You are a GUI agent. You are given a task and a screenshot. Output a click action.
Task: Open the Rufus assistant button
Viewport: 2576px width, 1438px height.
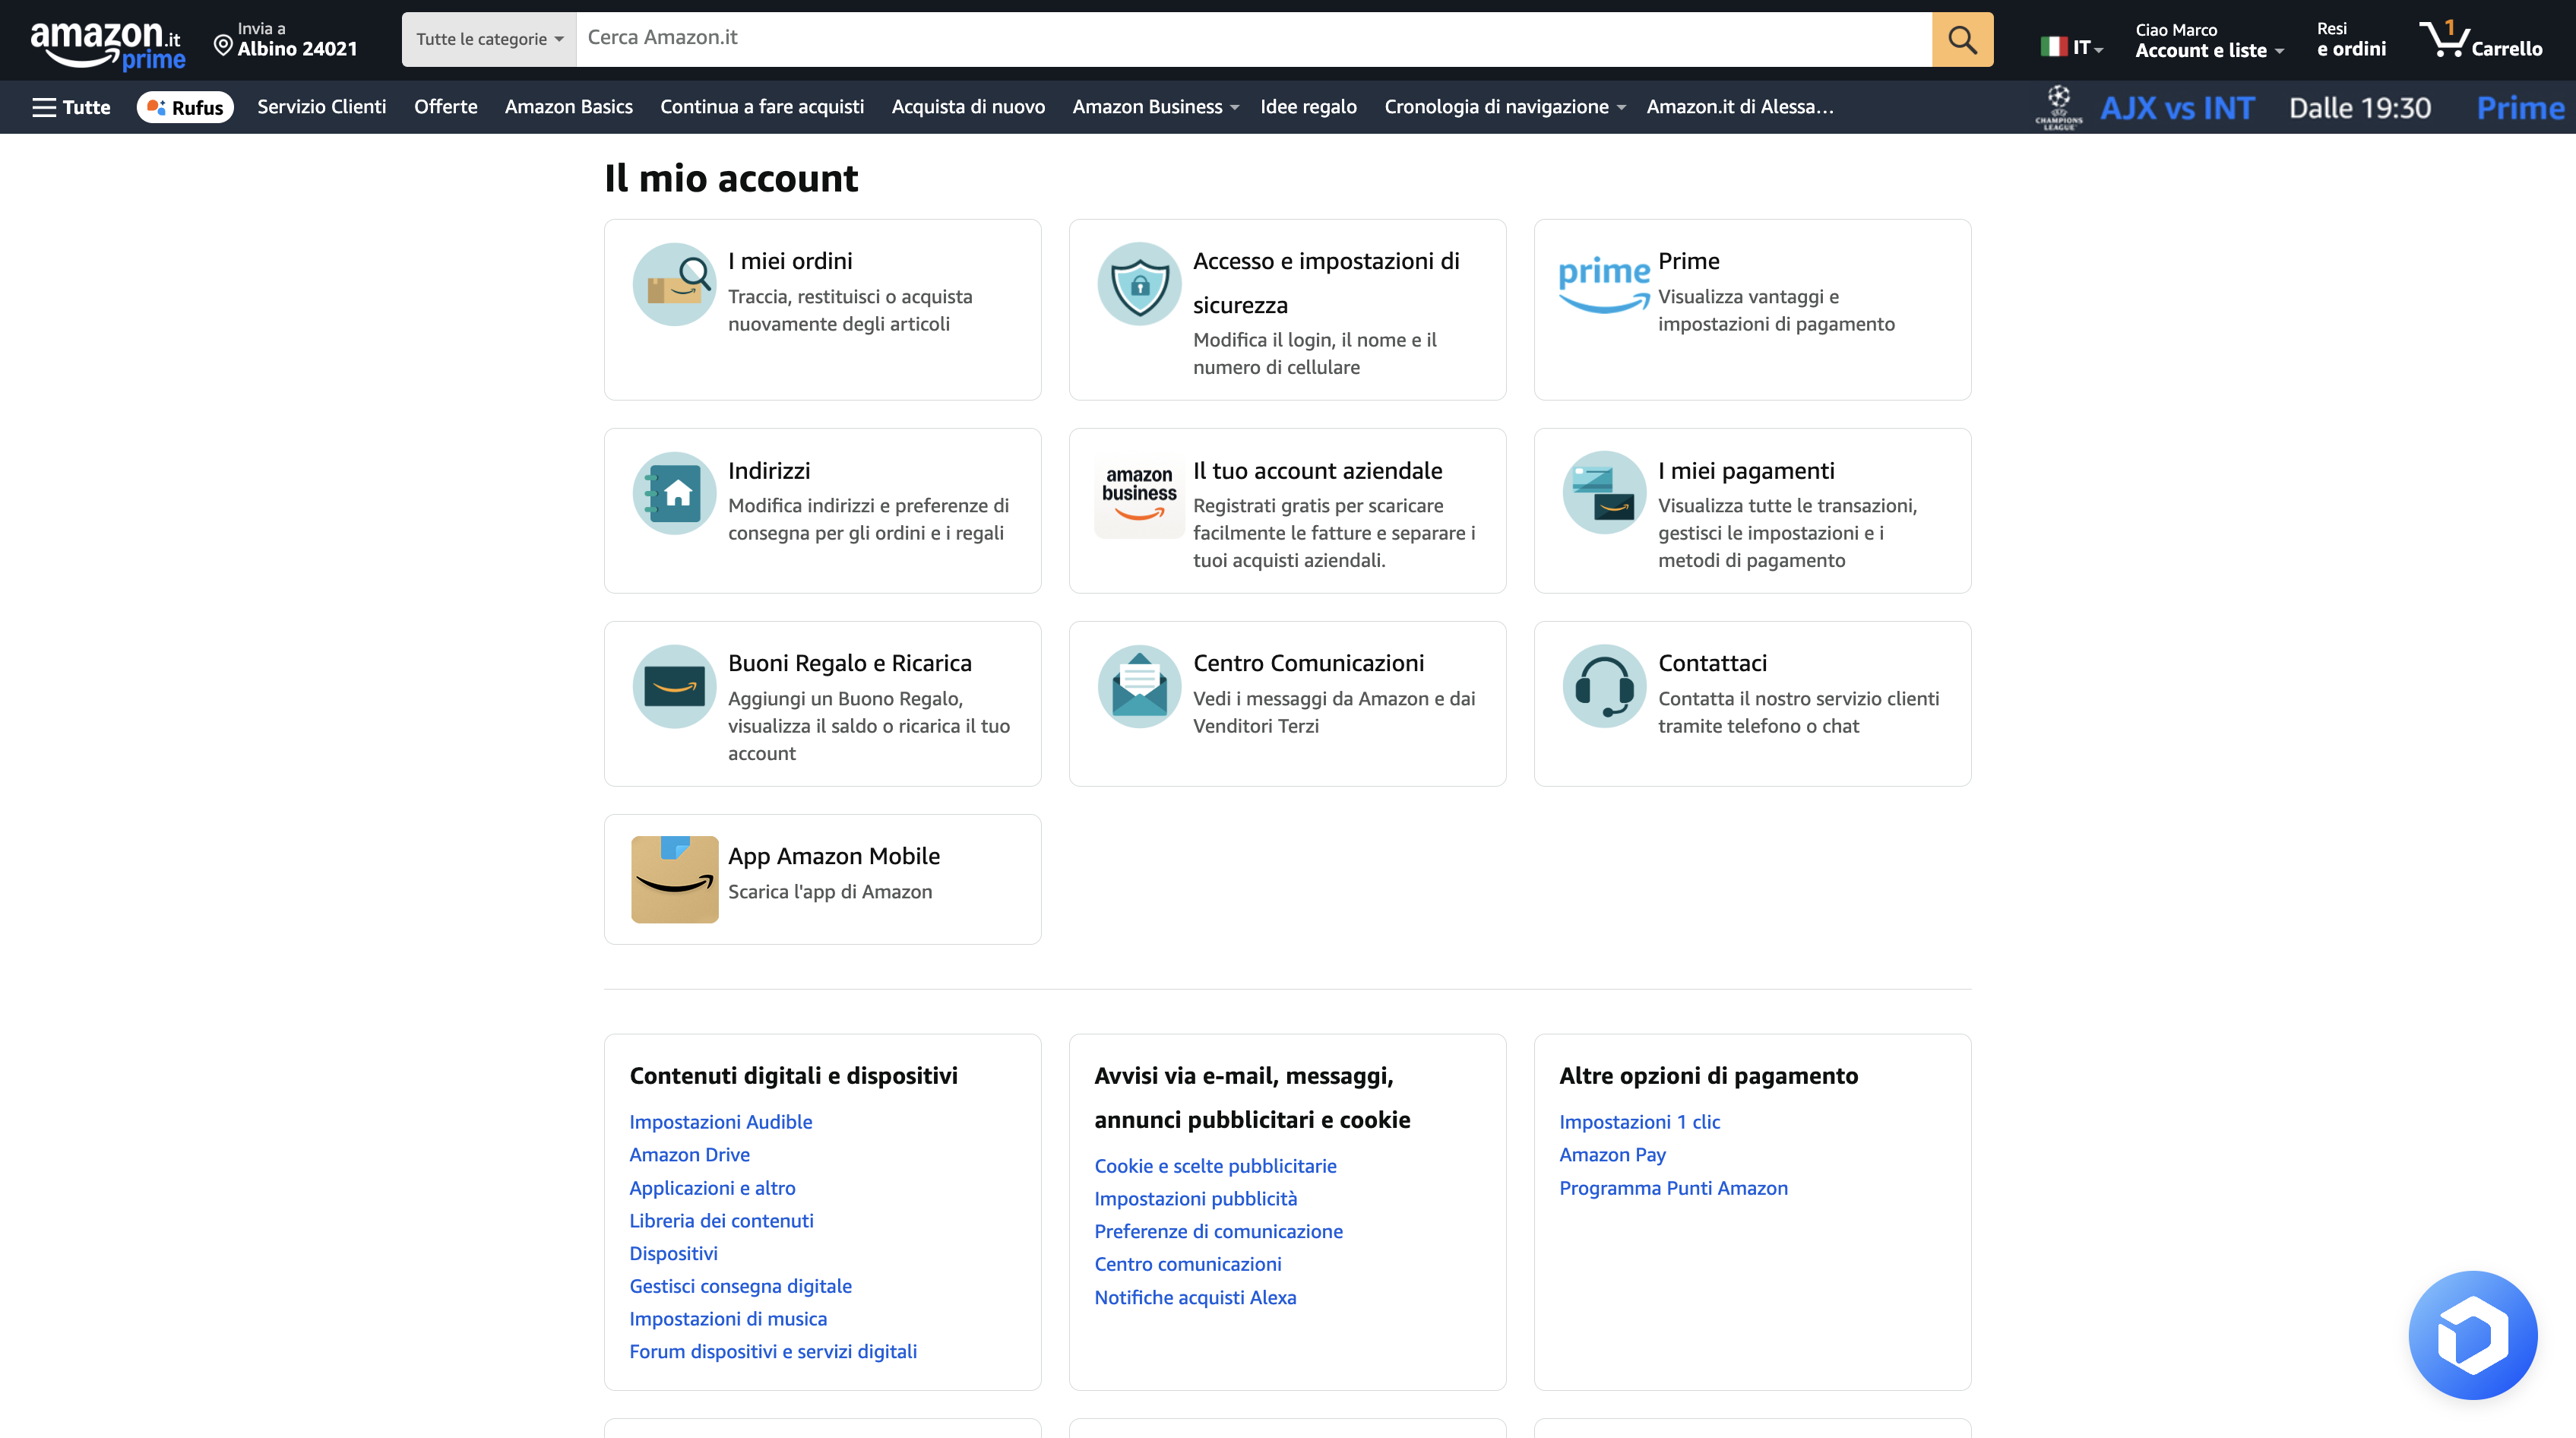185,107
